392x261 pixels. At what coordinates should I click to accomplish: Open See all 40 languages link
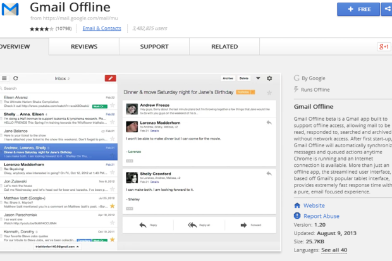(x=334, y=250)
